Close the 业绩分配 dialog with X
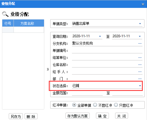This screenshot has width=147, height=120. tap(143, 4)
